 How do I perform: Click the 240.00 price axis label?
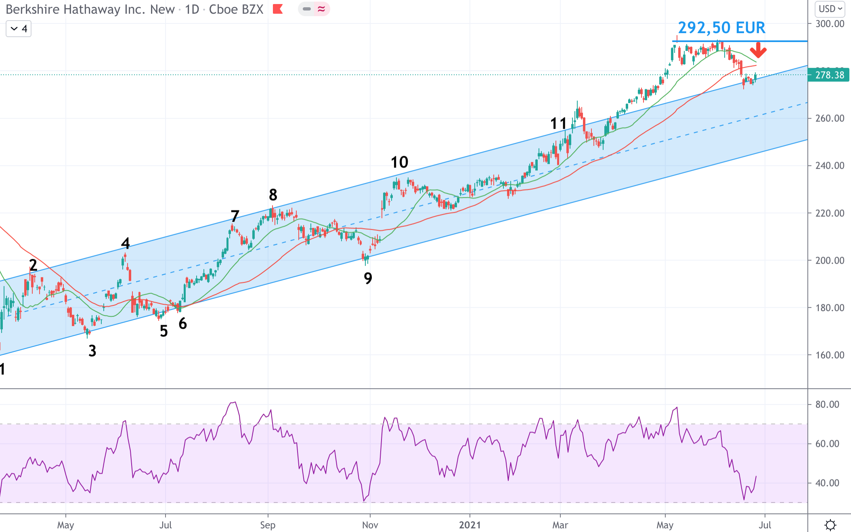pos(830,165)
